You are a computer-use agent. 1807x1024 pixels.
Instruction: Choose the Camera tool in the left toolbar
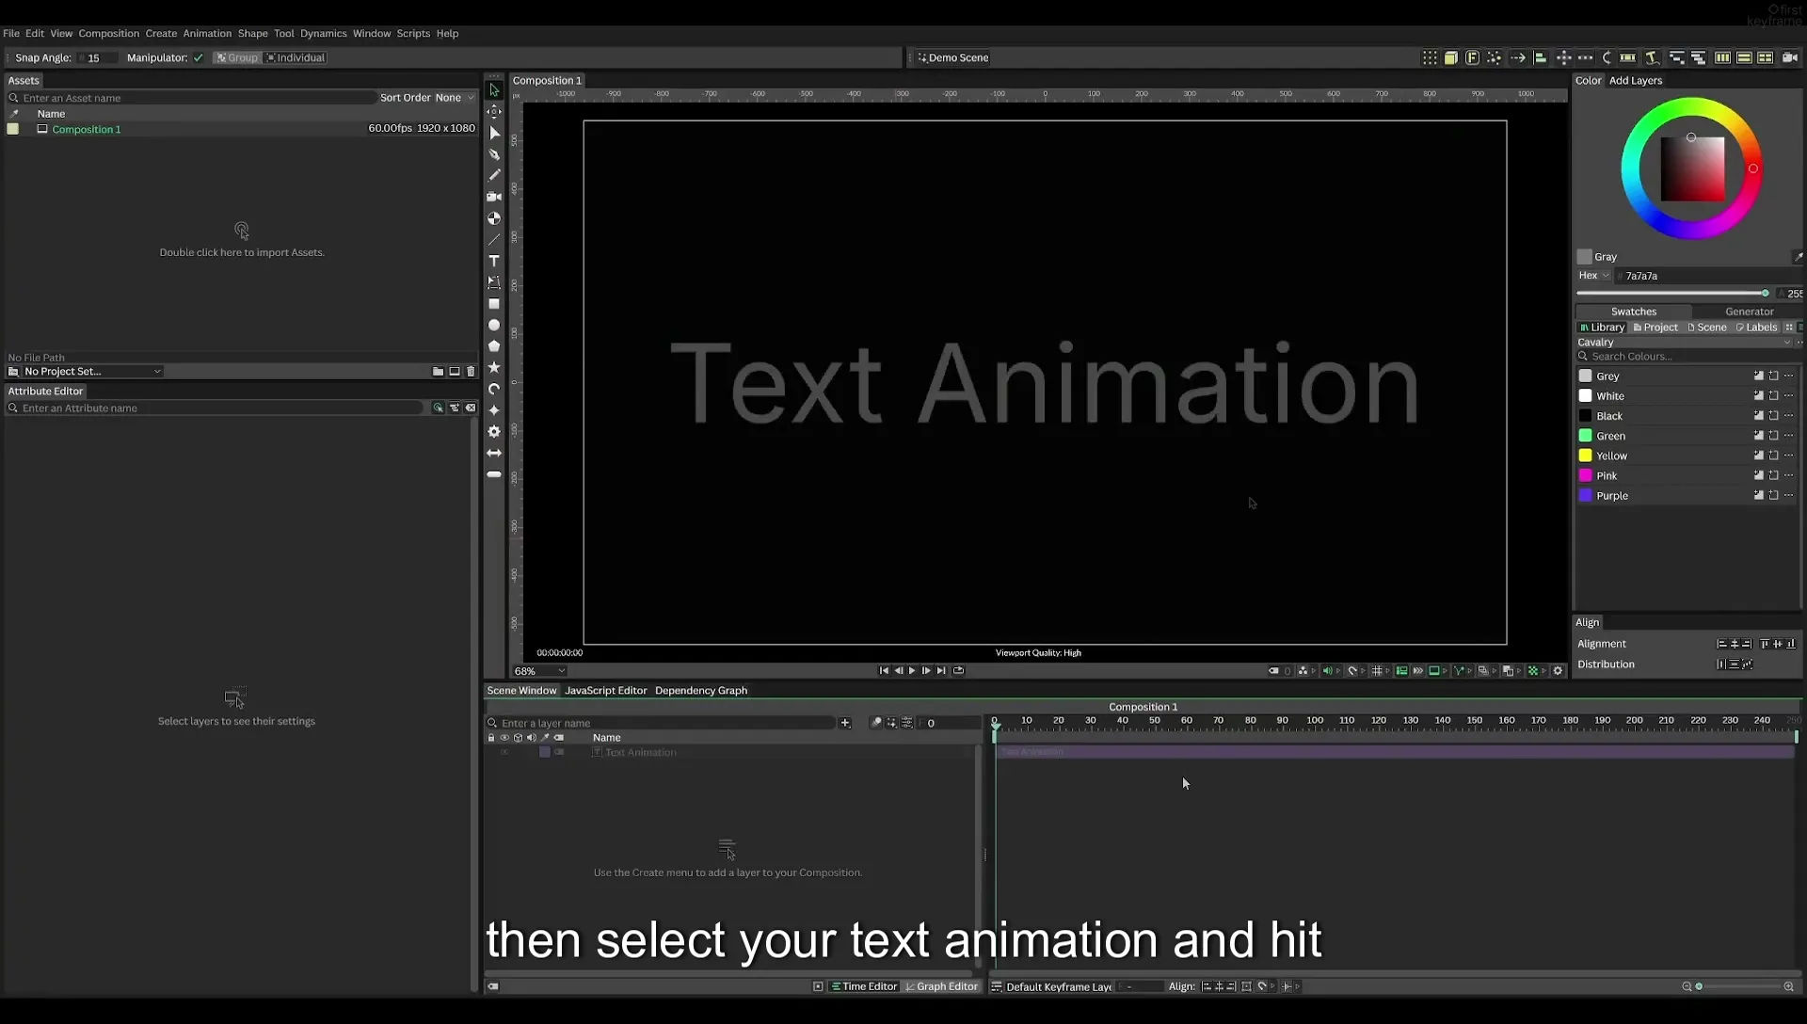494,197
